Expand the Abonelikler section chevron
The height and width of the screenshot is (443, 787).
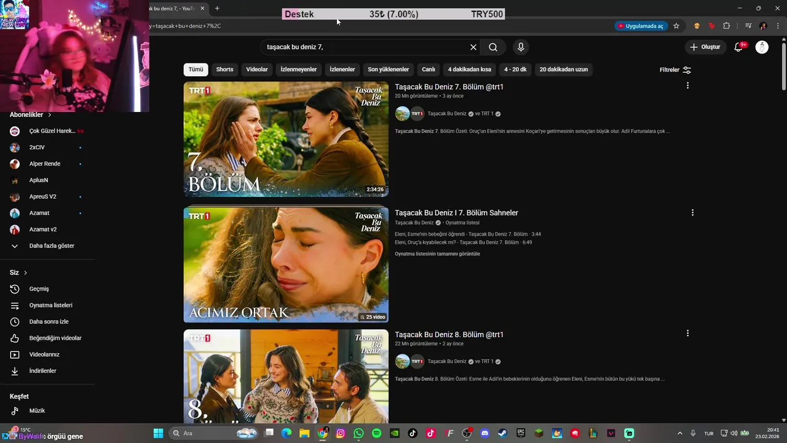coord(50,115)
